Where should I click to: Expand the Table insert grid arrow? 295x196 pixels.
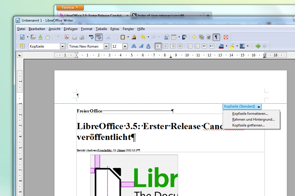tap(179, 37)
